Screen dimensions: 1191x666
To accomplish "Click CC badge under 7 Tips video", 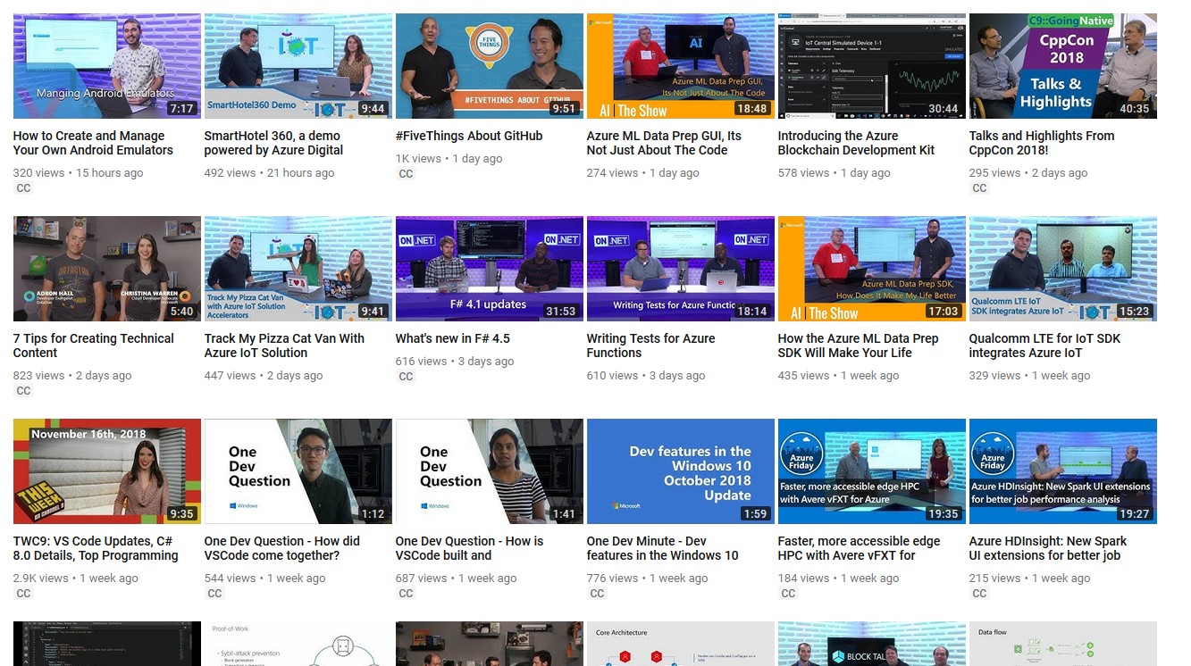I will (23, 391).
